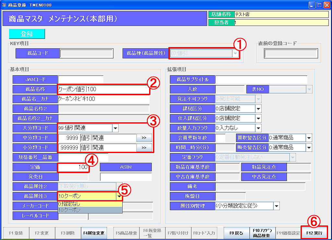Click the 定価 price field
The width and height of the screenshot is (332, 240).
tap(73, 167)
